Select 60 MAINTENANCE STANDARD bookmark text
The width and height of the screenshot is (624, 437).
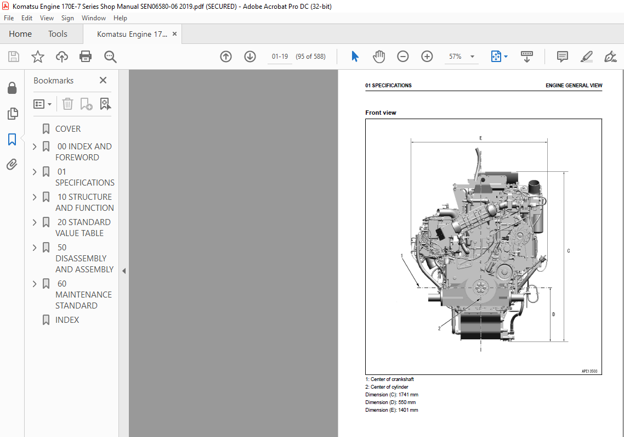point(83,295)
